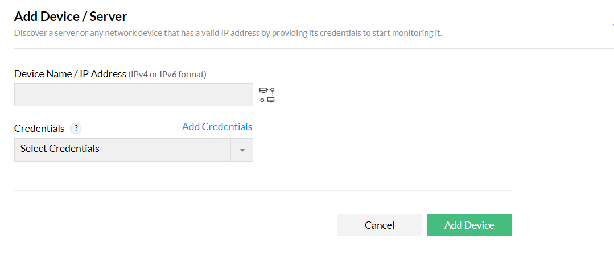The width and height of the screenshot is (614, 276).
Task: Click the 'Add Device / Server' heading
Action: click(71, 17)
